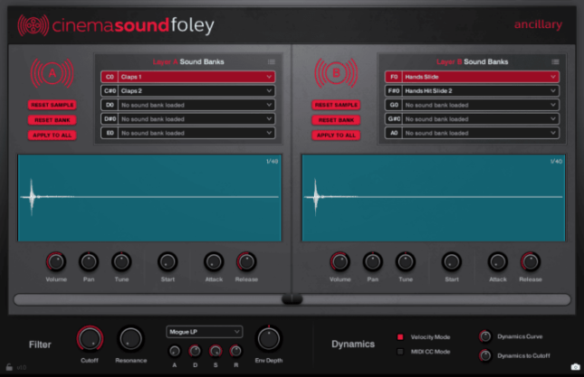Click Reset Sample for Layer B
Viewport: 584px width, 377px height.
pos(336,105)
